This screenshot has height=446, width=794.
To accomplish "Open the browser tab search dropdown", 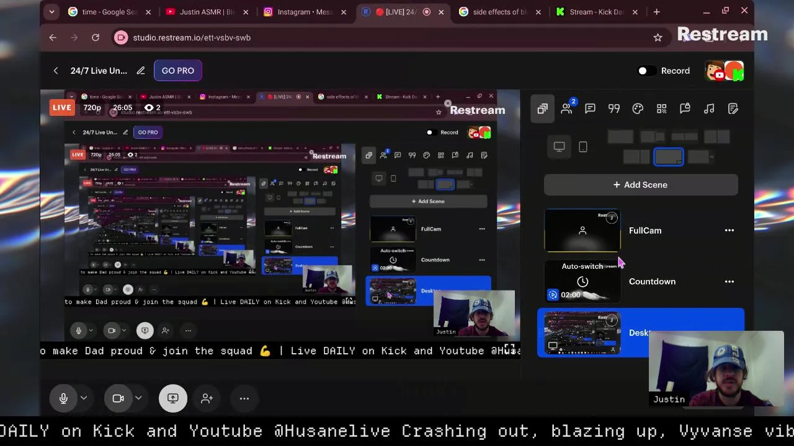I will (x=51, y=12).
